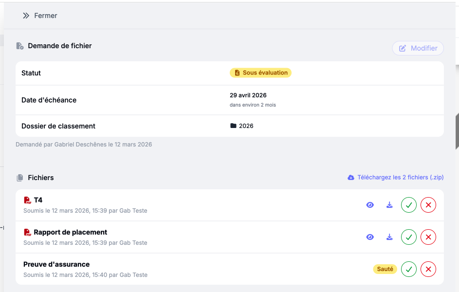
Task: Download the Rapport de placement file
Action: (x=389, y=237)
